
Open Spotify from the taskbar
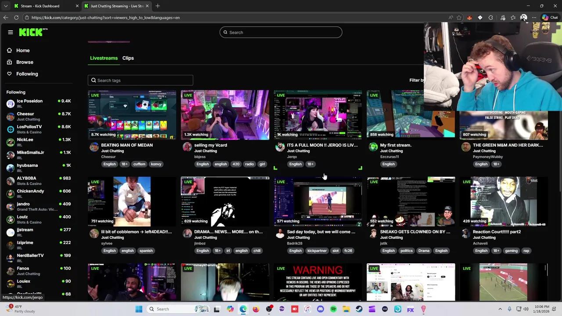(333, 309)
